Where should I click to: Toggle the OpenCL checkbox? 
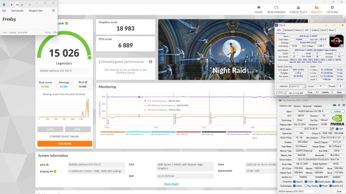[x=294, y=181]
